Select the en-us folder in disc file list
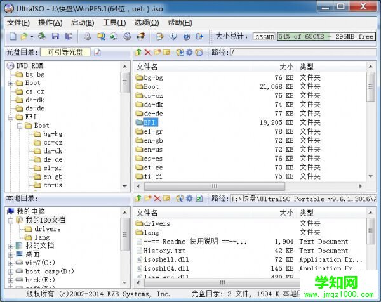Image resolution: width=381 pixels, height=302 pixels. [153, 150]
